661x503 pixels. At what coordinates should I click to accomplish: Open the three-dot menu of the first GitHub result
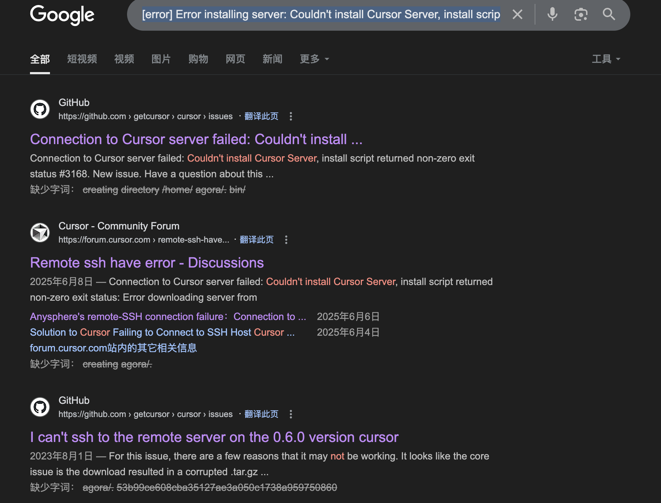[291, 116]
